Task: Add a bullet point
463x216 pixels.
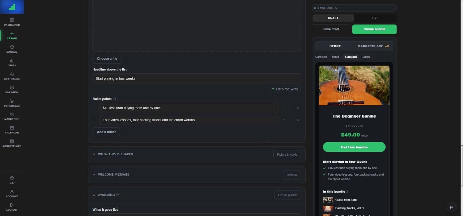Action: pos(106,132)
